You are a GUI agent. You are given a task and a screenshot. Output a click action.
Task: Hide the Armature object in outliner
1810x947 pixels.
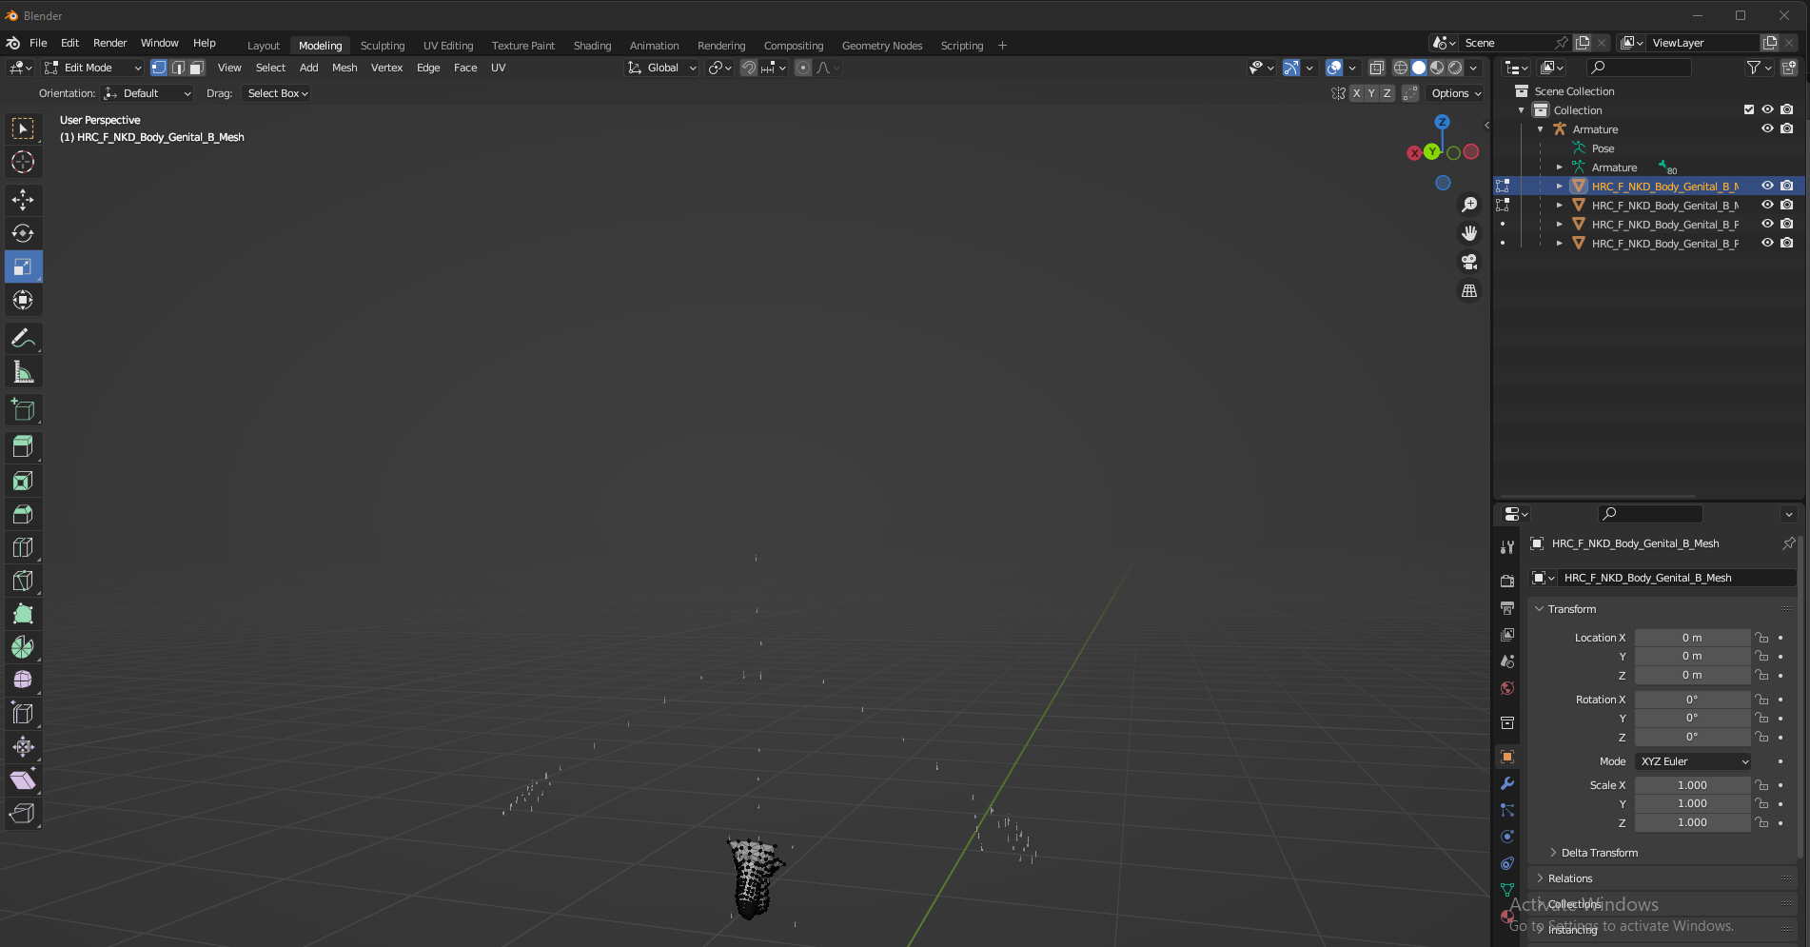pyautogui.click(x=1767, y=129)
